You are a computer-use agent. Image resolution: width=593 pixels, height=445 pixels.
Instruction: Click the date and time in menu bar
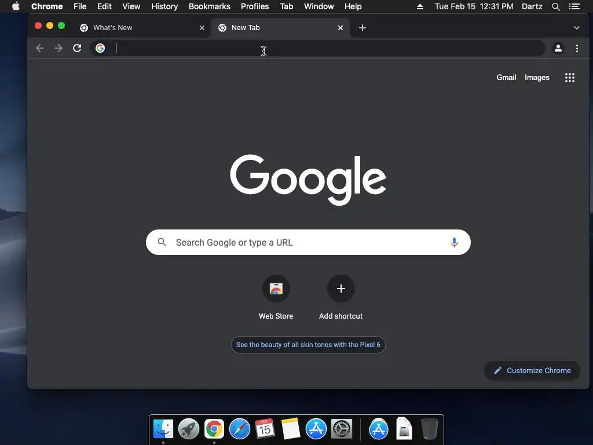(x=474, y=6)
